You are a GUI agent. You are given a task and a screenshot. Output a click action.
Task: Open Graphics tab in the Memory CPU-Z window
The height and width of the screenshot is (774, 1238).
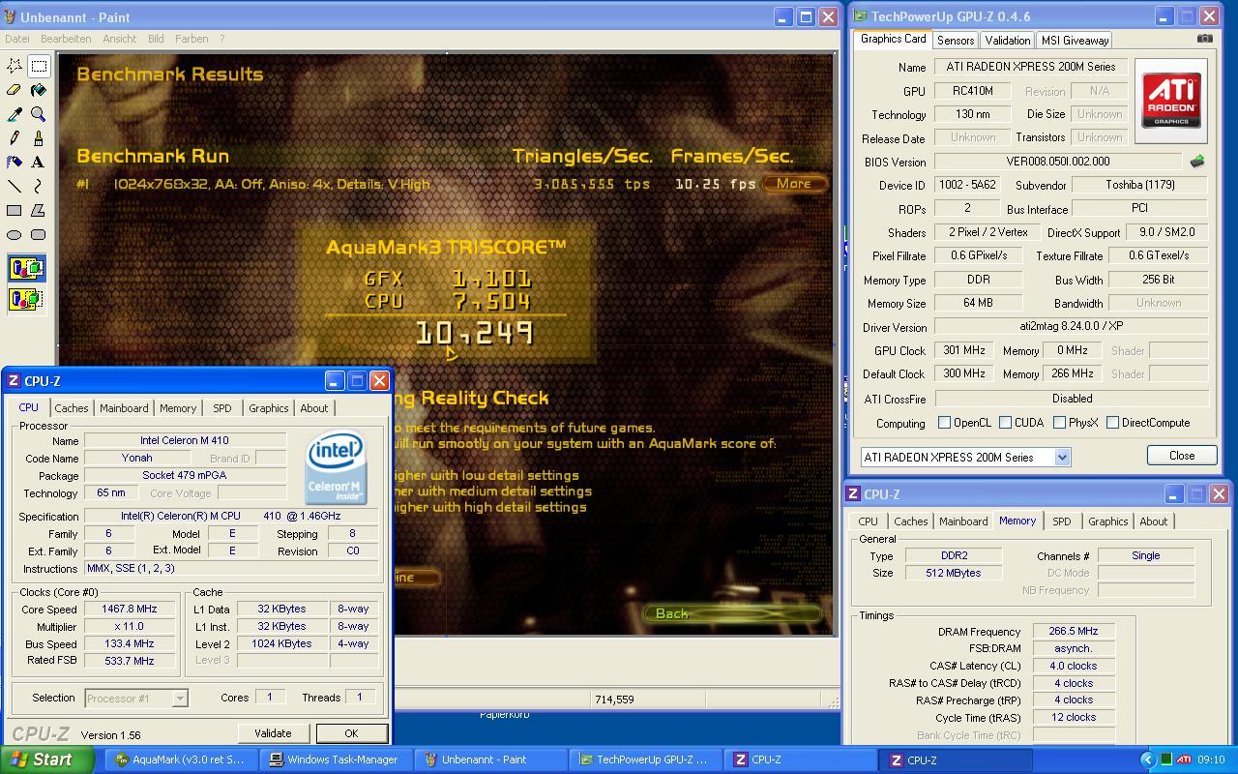coord(1107,521)
